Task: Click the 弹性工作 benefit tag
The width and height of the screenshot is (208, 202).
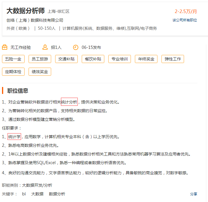Action: (x=173, y=59)
